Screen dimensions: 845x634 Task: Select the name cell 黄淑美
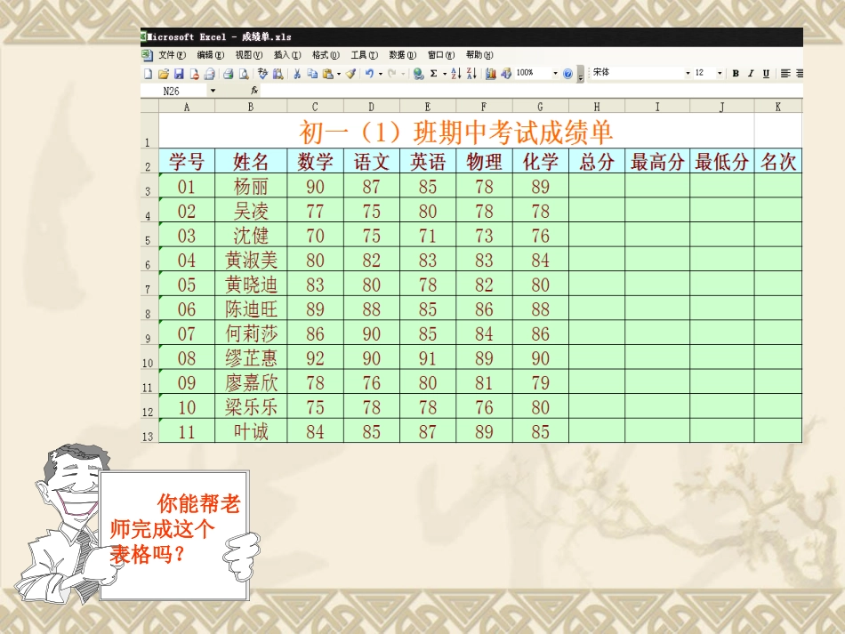point(251,260)
